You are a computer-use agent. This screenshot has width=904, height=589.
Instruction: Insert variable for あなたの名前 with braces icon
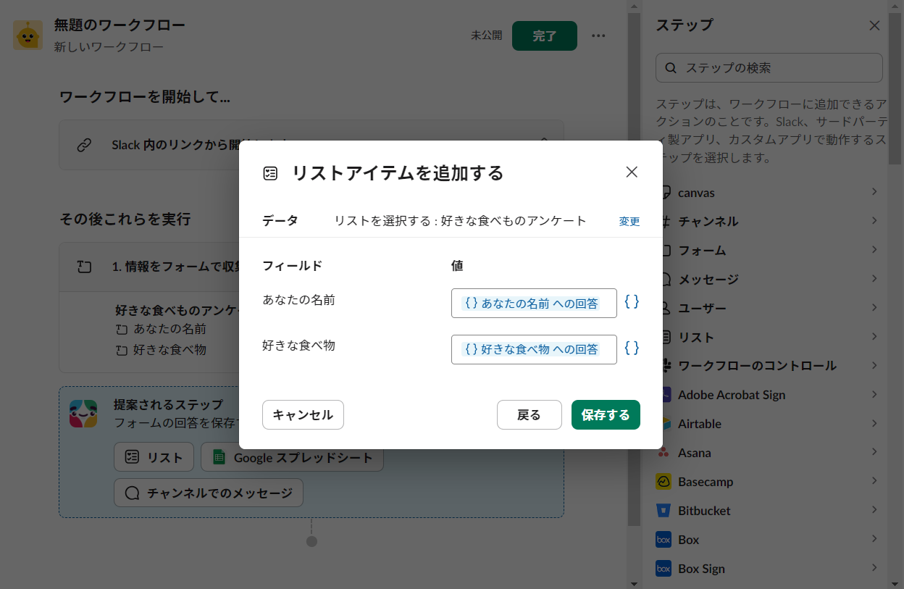pyautogui.click(x=632, y=302)
